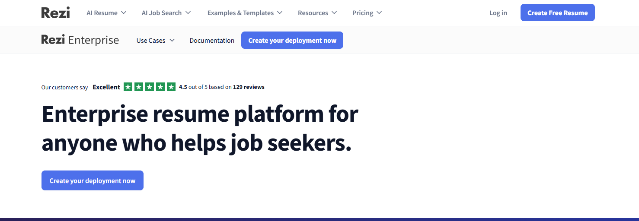Expand the Use Cases chevron arrow
639x221 pixels.
click(x=172, y=41)
